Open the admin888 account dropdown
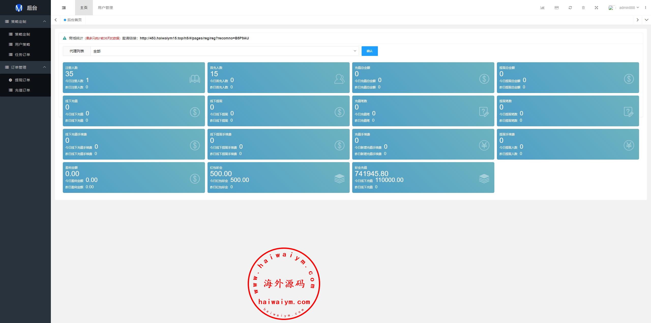The width and height of the screenshot is (651, 323). (629, 8)
